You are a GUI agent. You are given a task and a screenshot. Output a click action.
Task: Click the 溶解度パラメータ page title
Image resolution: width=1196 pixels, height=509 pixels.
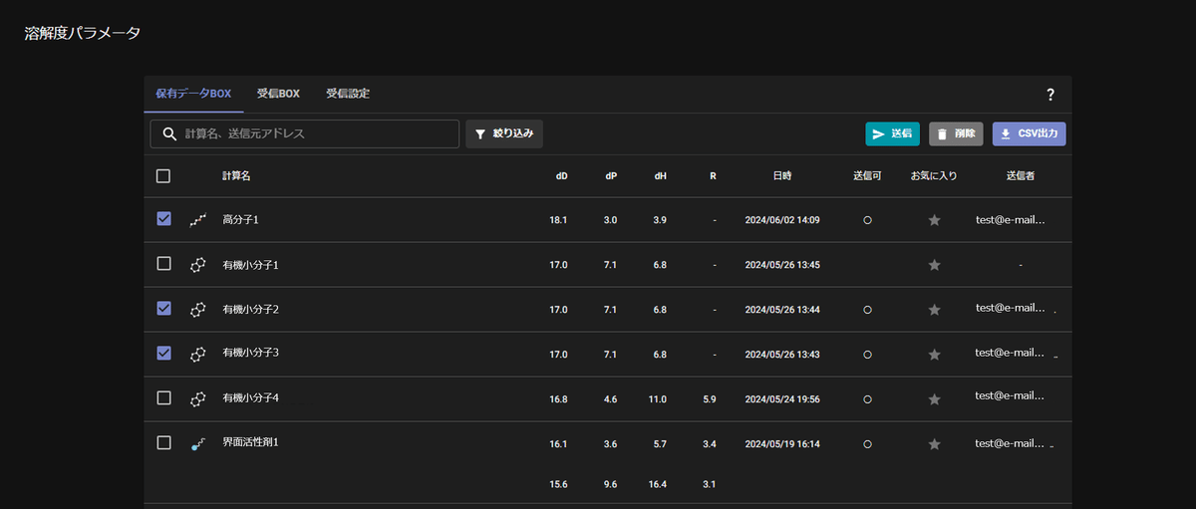83,33
